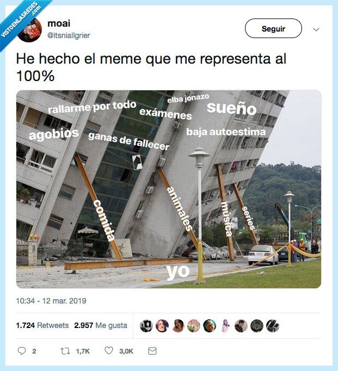Screen dimensions: 338x371
Task: Open the 2.957 Me gusta list
Action: tap(101, 325)
